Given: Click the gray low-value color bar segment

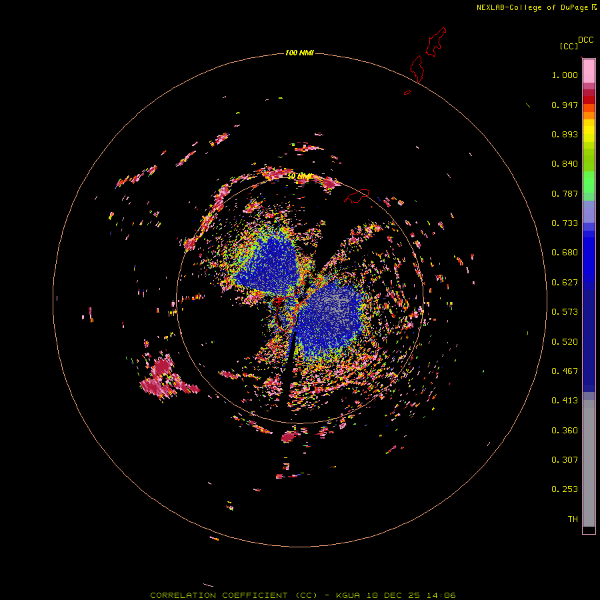Looking at the screenshot, I should [589, 463].
